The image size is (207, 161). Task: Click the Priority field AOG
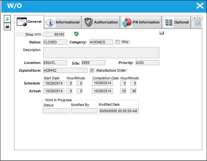pos(147,63)
